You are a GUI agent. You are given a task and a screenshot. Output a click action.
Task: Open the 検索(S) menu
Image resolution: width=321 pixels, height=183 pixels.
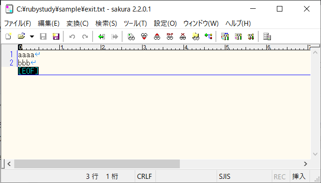(x=106, y=24)
